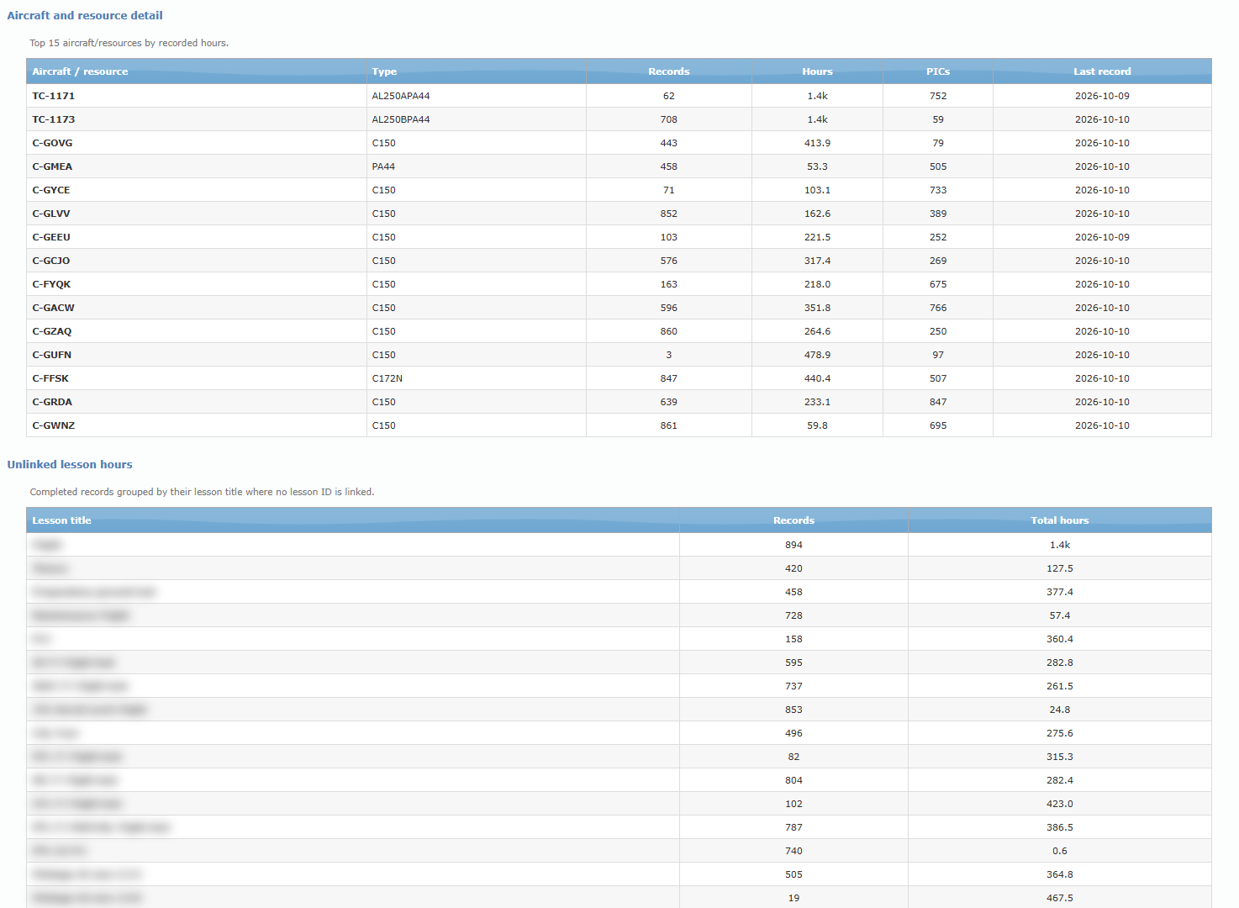Click the type value AL250BPA44
Screen dimensions: 1239x908
coord(401,119)
